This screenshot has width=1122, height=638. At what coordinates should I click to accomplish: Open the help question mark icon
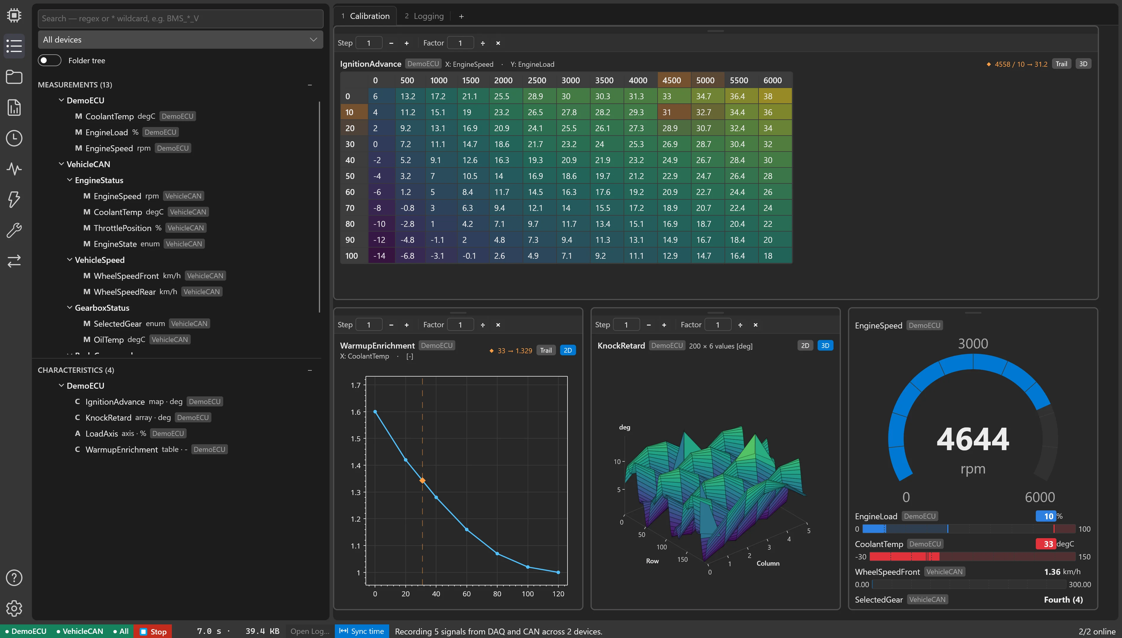coord(14,577)
